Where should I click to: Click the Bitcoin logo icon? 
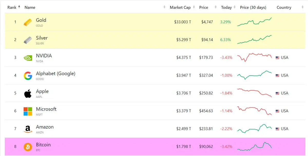28,147
